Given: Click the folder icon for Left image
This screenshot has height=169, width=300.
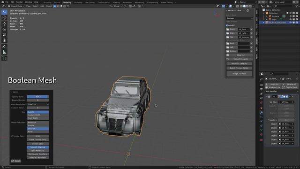Looking at the screenshot, I should coord(228,47).
